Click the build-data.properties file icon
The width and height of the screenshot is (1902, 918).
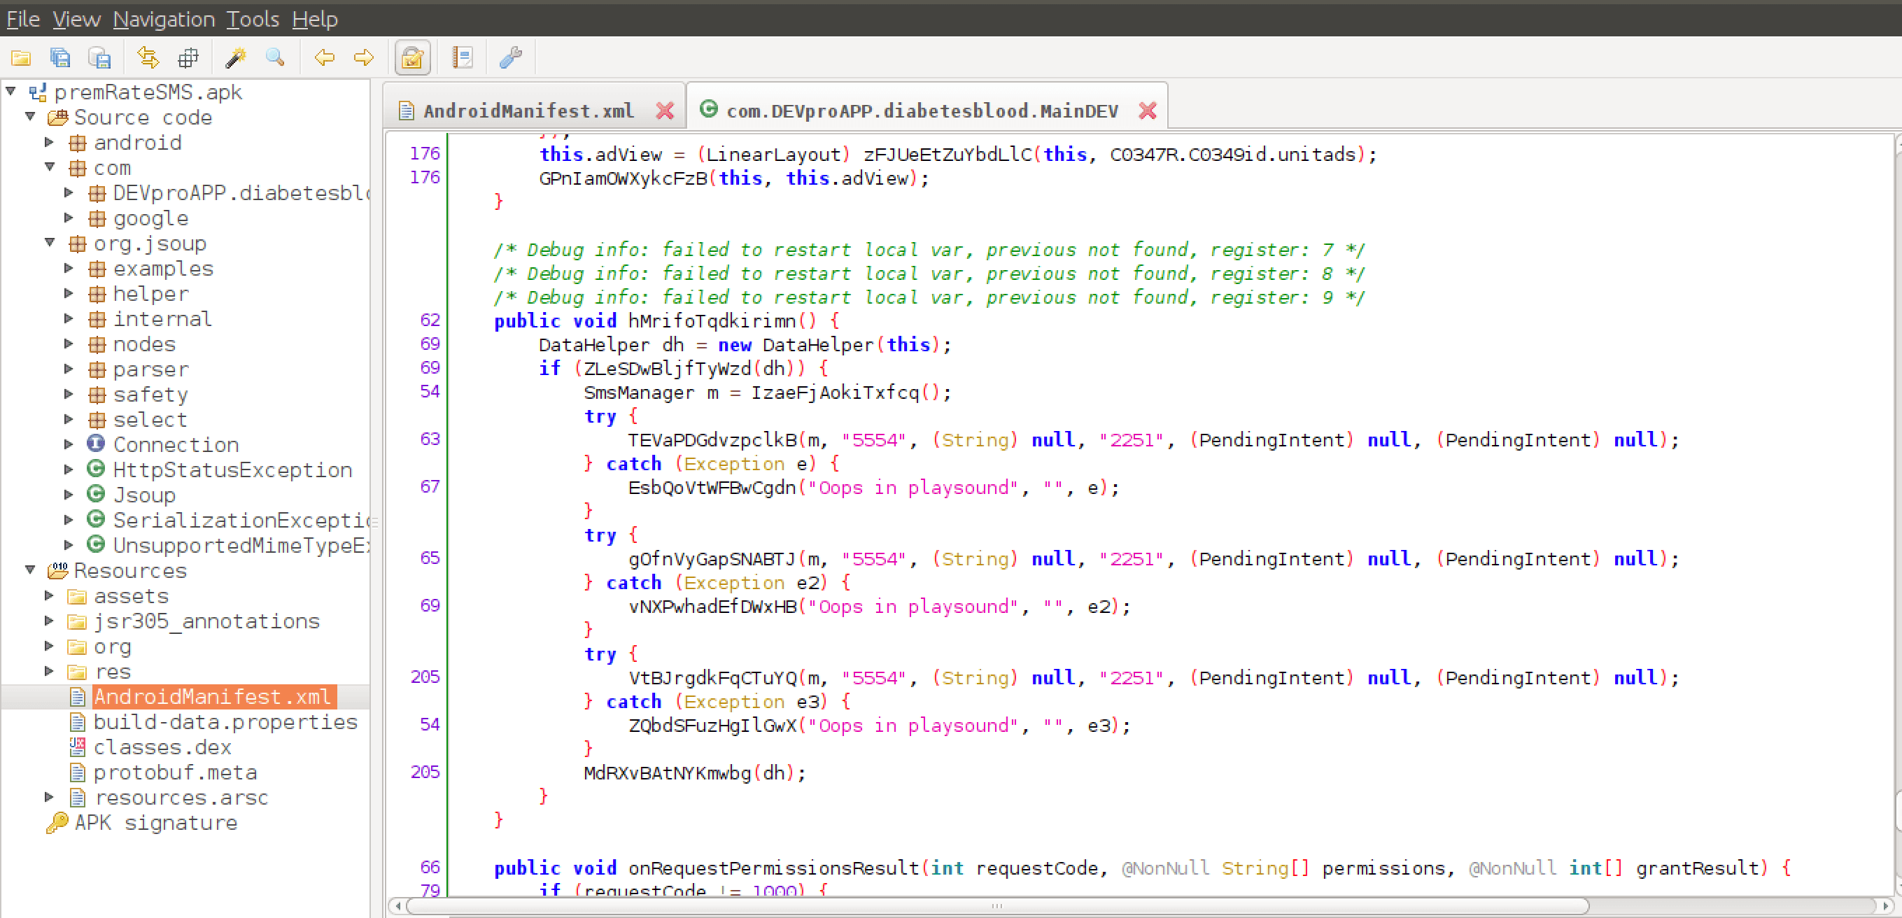pyautogui.click(x=77, y=721)
